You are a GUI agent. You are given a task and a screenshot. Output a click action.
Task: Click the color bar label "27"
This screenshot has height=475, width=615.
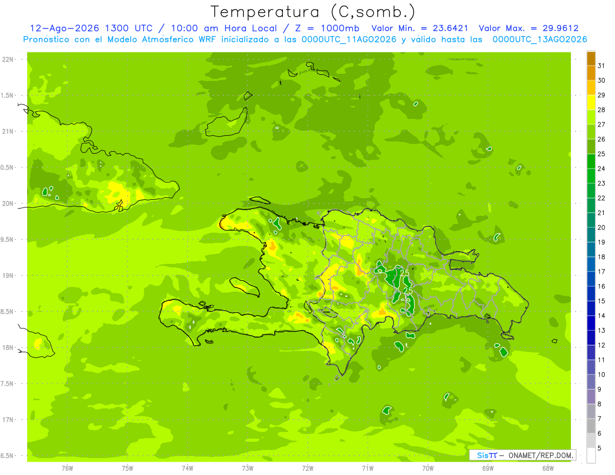tap(601, 124)
